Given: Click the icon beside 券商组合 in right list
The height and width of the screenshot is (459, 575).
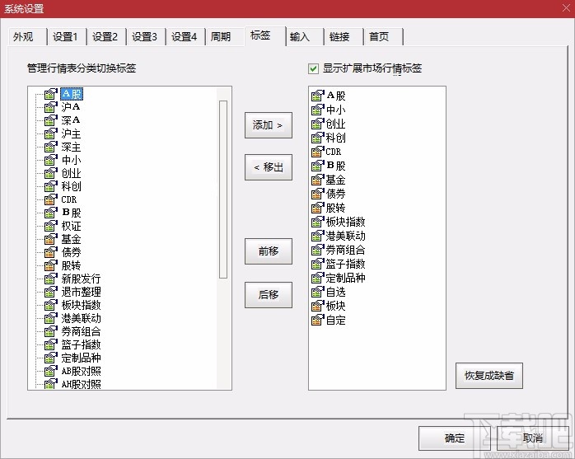Looking at the screenshot, I should [x=318, y=250].
